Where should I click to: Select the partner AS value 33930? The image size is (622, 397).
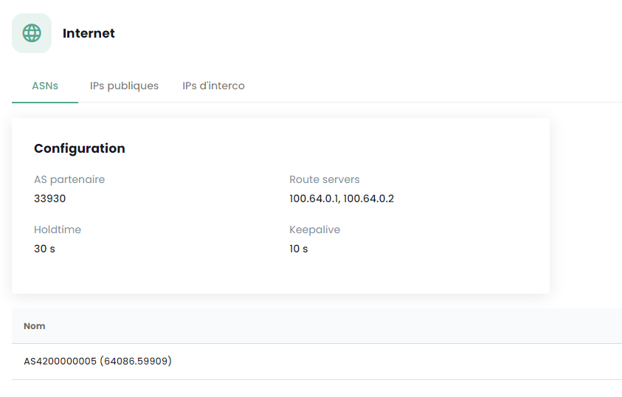click(x=50, y=198)
